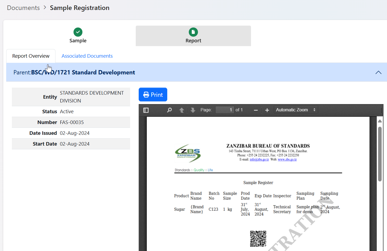Toggle the PDF viewer sidebar

[146, 110]
